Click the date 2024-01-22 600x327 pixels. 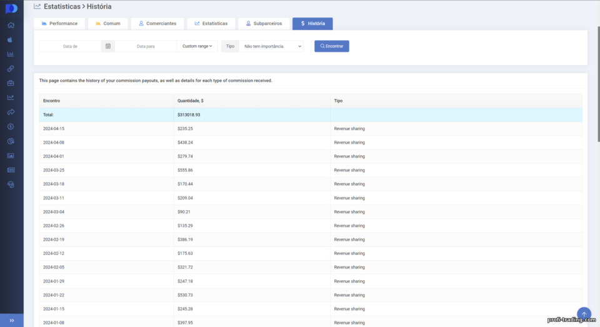coord(54,295)
